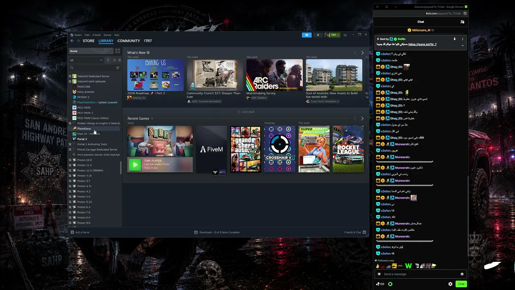The image size is (515, 290).
Task: Open Soul of Anatolia news thumbnail
Action: pos(334,75)
